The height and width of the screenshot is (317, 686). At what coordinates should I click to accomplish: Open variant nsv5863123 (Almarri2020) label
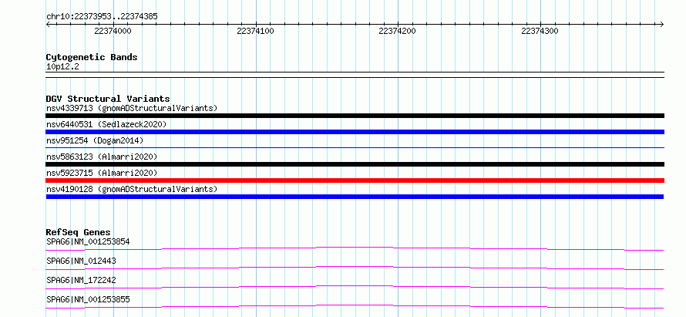coord(102,157)
